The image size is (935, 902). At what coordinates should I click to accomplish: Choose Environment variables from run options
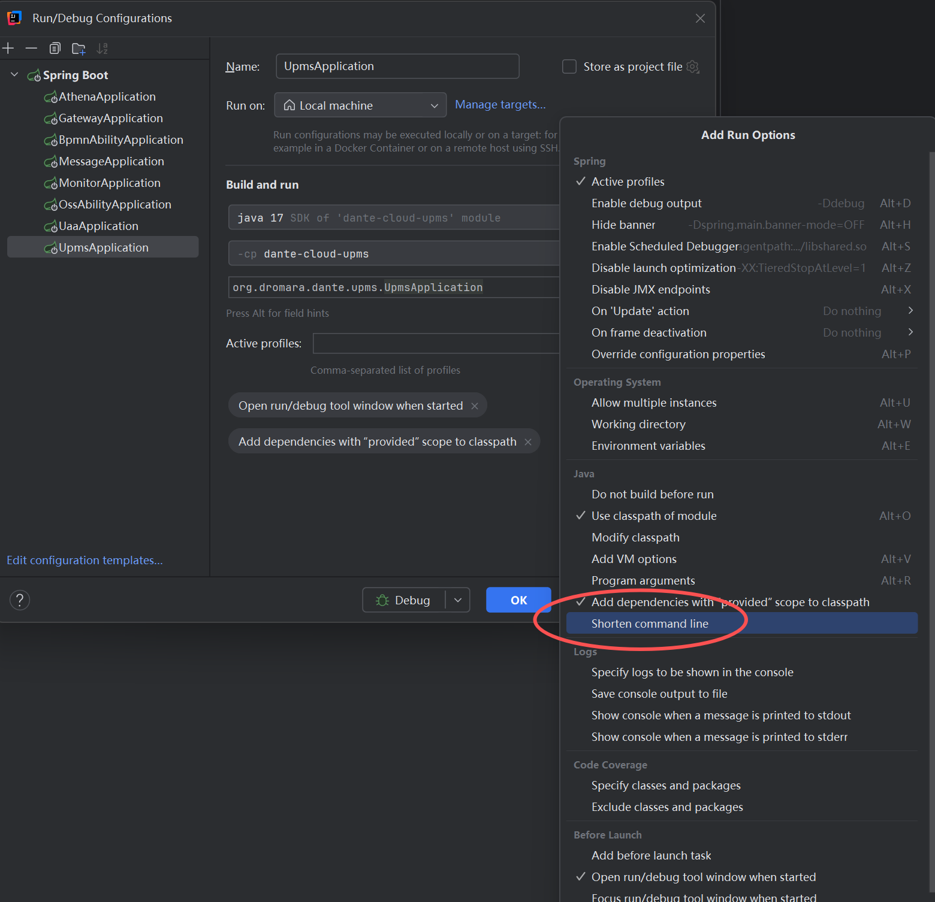[648, 446]
